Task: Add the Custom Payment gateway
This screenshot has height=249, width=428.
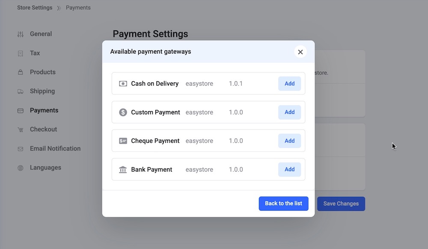Action: click(289, 112)
